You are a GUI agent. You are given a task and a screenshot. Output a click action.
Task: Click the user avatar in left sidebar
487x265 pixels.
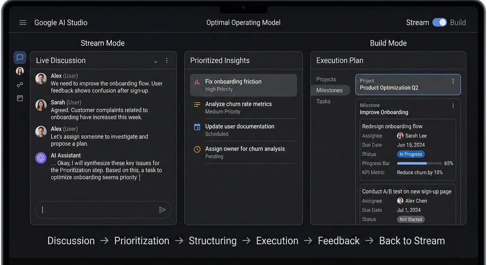pyautogui.click(x=20, y=71)
